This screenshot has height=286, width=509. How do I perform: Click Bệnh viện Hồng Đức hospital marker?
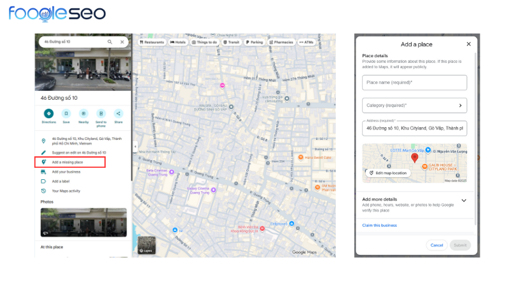262,229
